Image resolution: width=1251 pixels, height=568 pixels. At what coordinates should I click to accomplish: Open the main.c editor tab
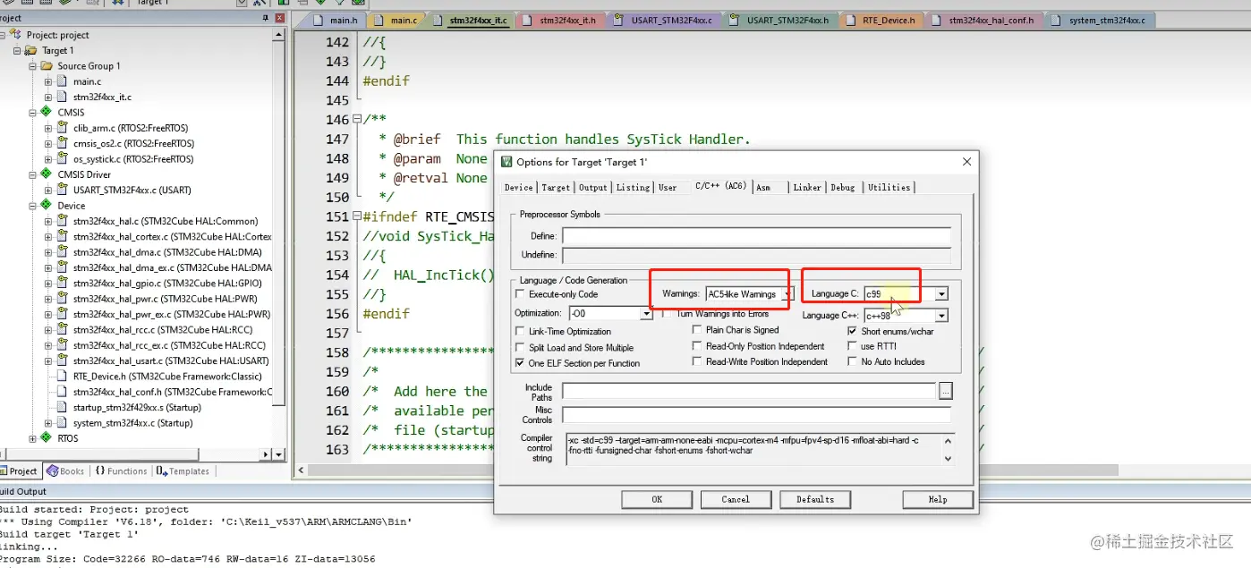[x=396, y=20]
